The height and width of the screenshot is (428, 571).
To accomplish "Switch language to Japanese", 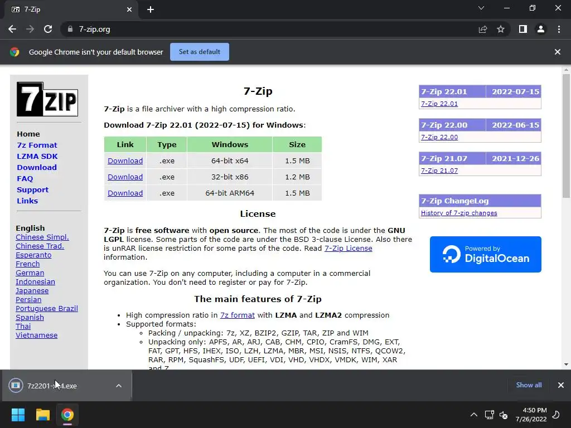I will pyautogui.click(x=32, y=291).
